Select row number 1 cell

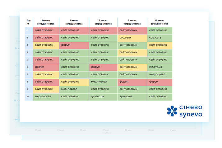click(x=28, y=30)
